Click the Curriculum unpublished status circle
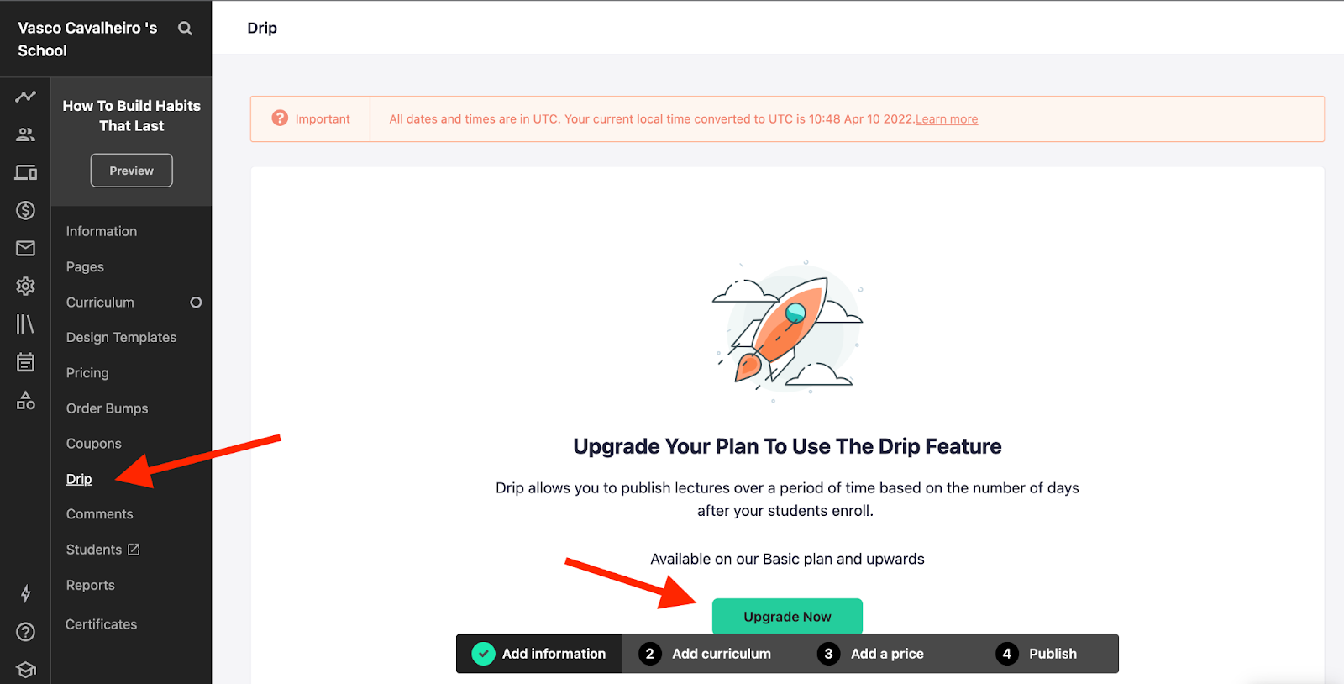The image size is (1344, 684). click(x=196, y=303)
